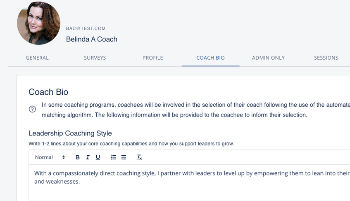The image size is (350, 201).
Task: Insert a bulleted list
Action: [x=124, y=157]
